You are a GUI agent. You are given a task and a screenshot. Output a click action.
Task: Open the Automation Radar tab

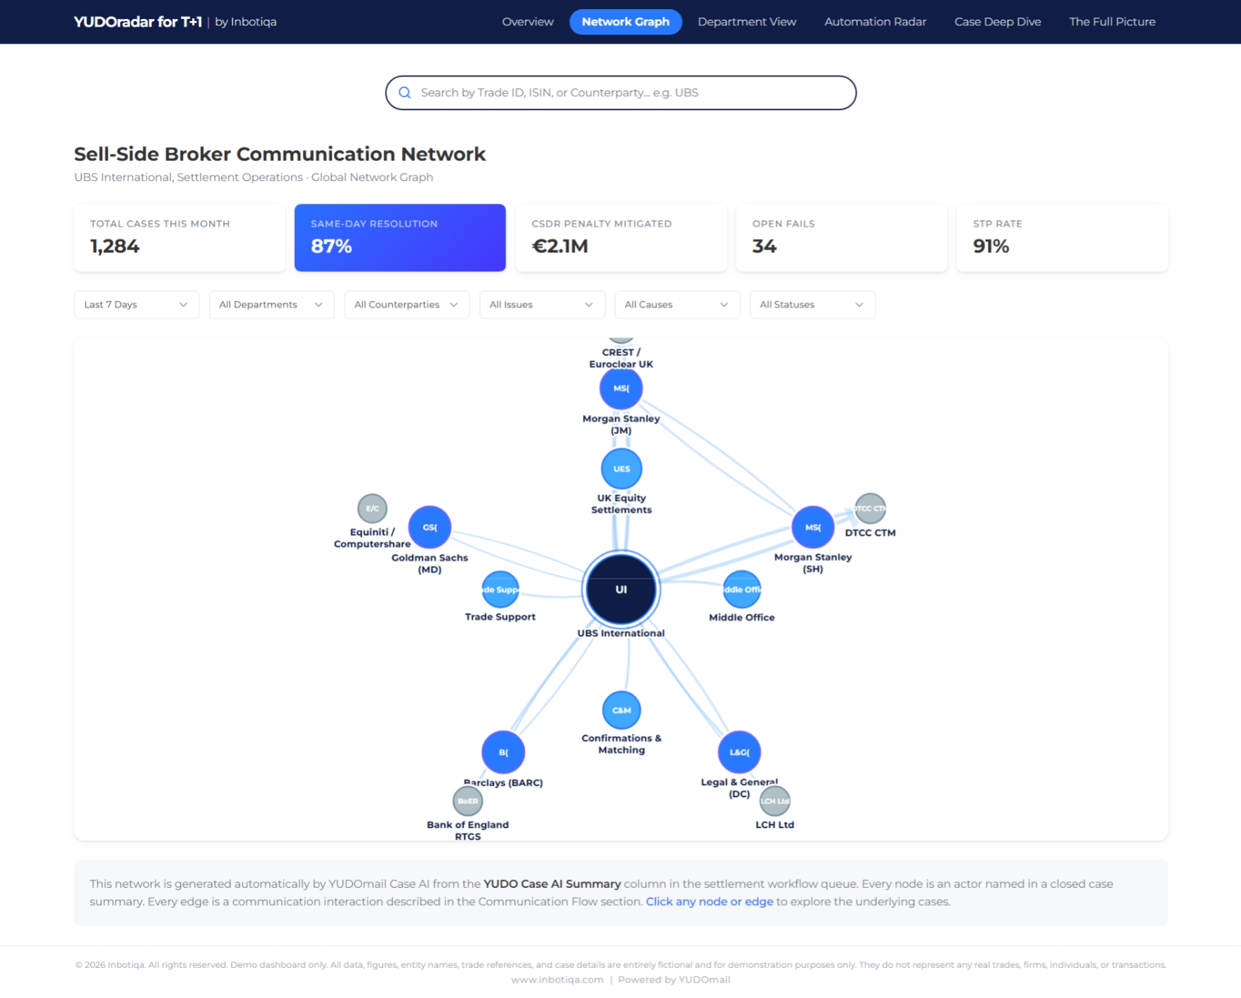click(875, 22)
